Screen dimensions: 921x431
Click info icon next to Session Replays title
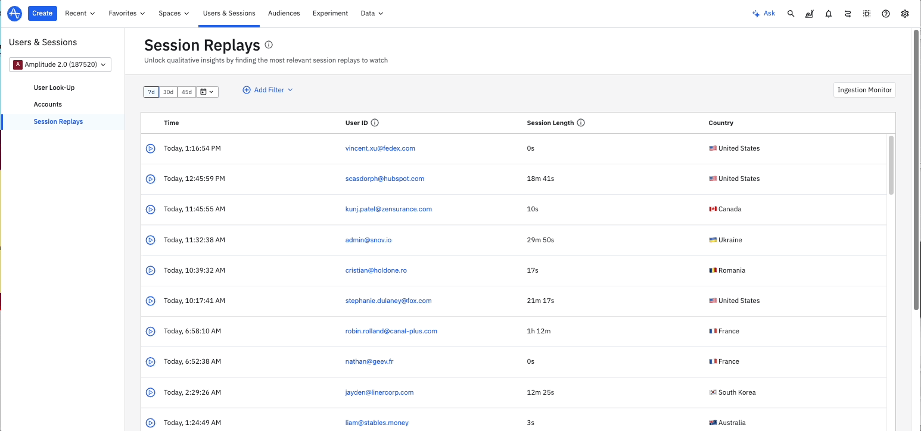[269, 45]
